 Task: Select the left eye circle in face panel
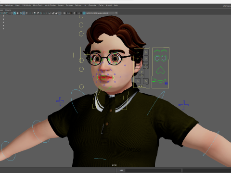[x=157, y=58]
